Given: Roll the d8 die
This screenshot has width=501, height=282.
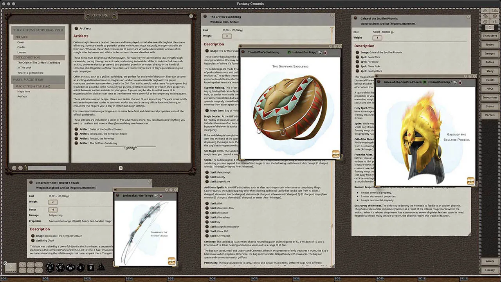Looking at the screenshot, I should point(80,267).
